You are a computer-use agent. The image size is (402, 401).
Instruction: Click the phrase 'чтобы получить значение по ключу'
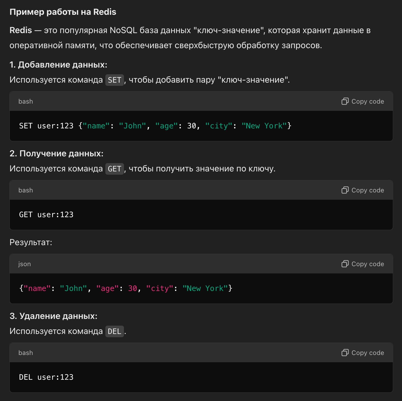[x=201, y=168]
